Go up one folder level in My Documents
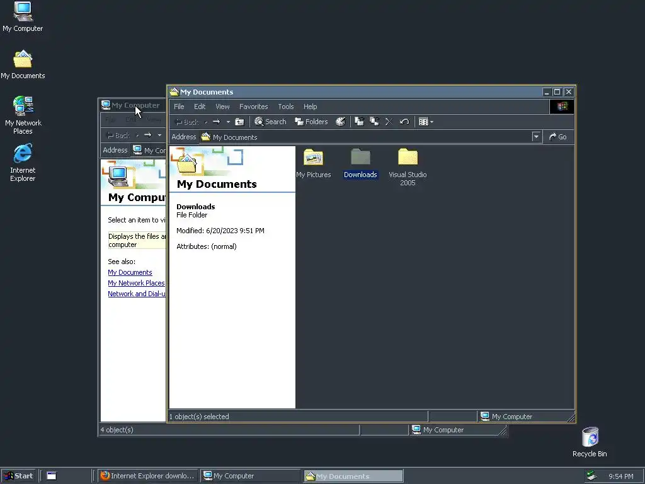645x484 pixels. [239, 122]
